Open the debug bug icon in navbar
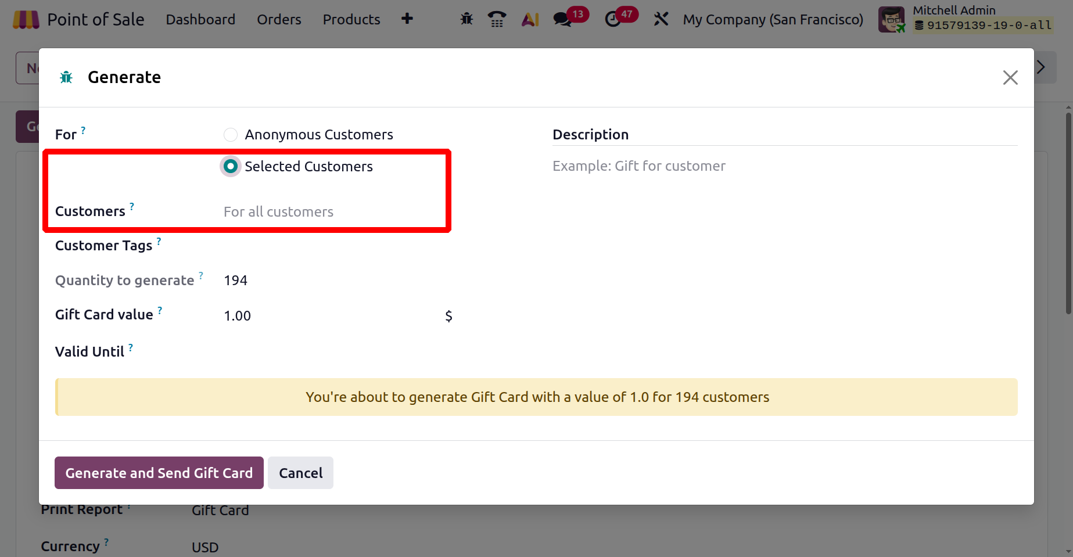The width and height of the screenshot is (1073, 557). [x=466, y=20]
